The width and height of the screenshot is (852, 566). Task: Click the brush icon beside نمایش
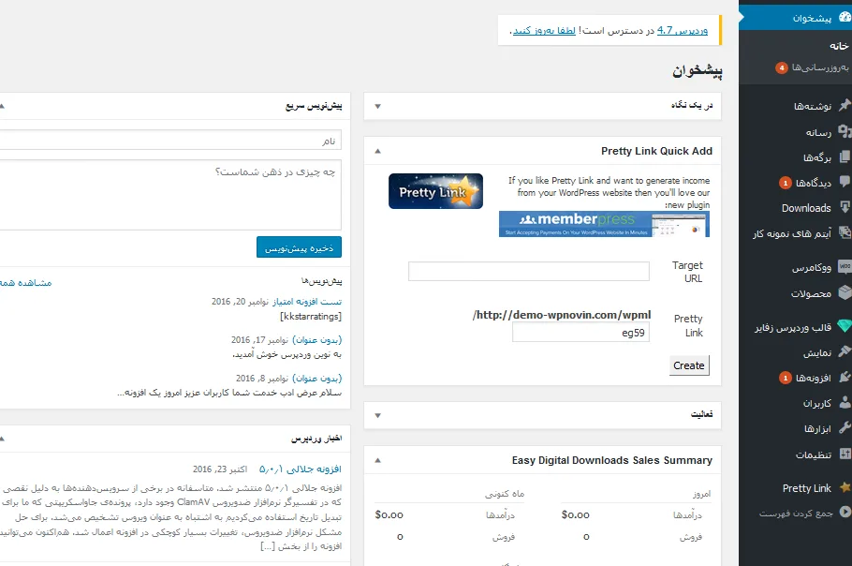click(845, 351)
